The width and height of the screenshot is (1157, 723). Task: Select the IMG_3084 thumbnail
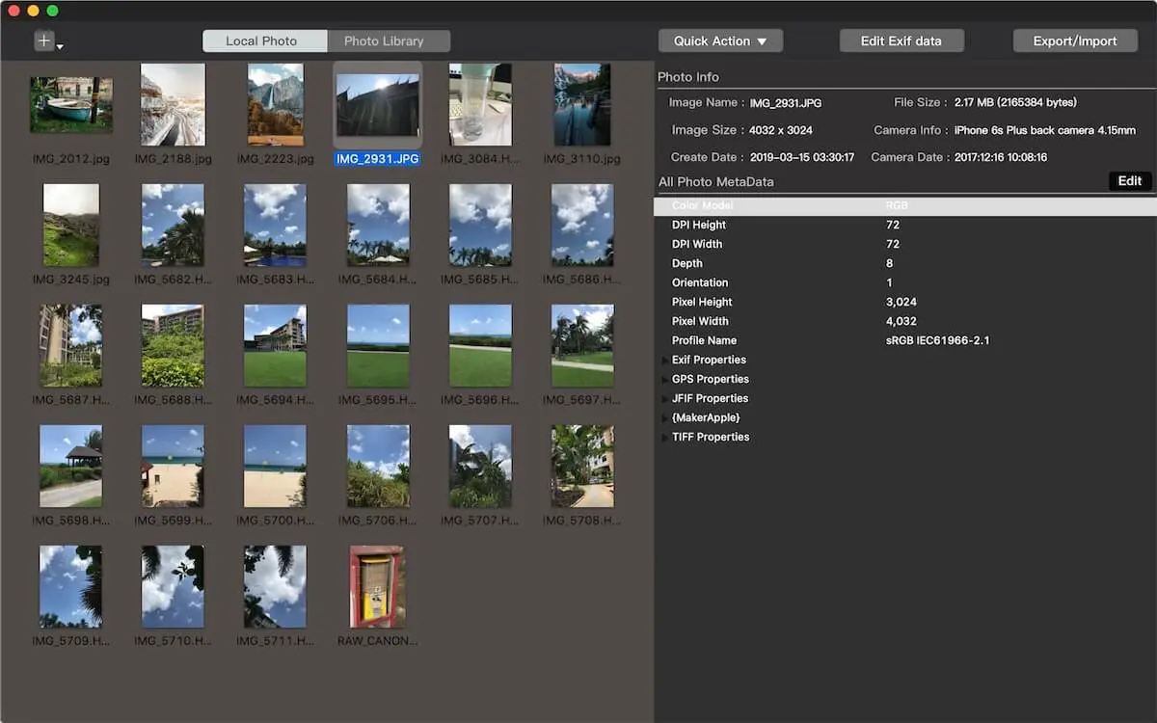479,104
